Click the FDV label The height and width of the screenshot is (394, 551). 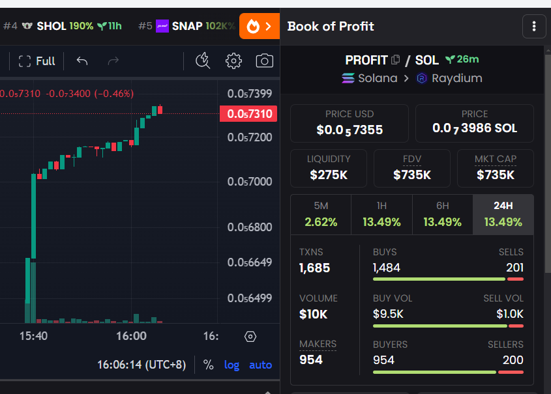[x=412, y=160]
